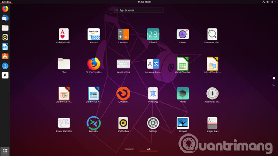Click the Show Applications grid button
This screenshot has height=156, width=278.
click(5, 151)
